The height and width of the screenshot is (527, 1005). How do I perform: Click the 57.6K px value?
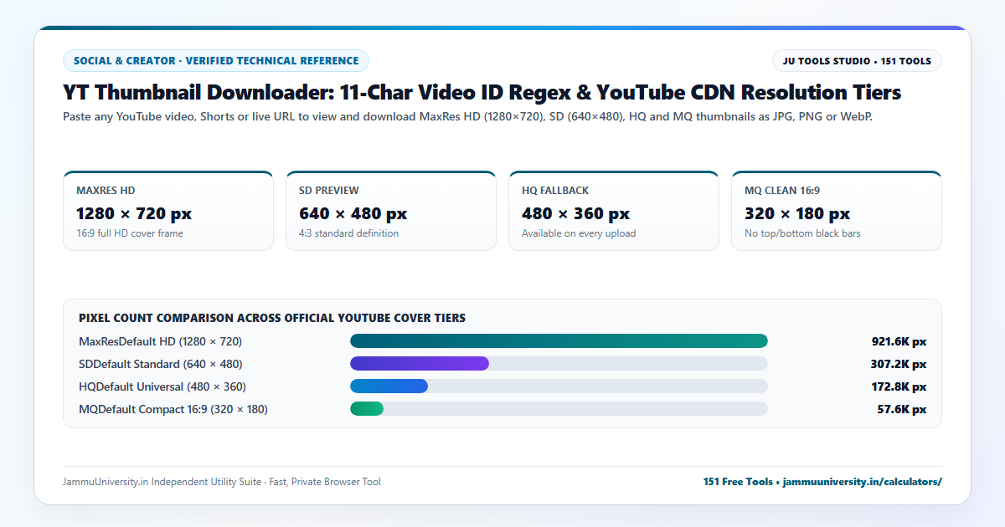point(902,409)
